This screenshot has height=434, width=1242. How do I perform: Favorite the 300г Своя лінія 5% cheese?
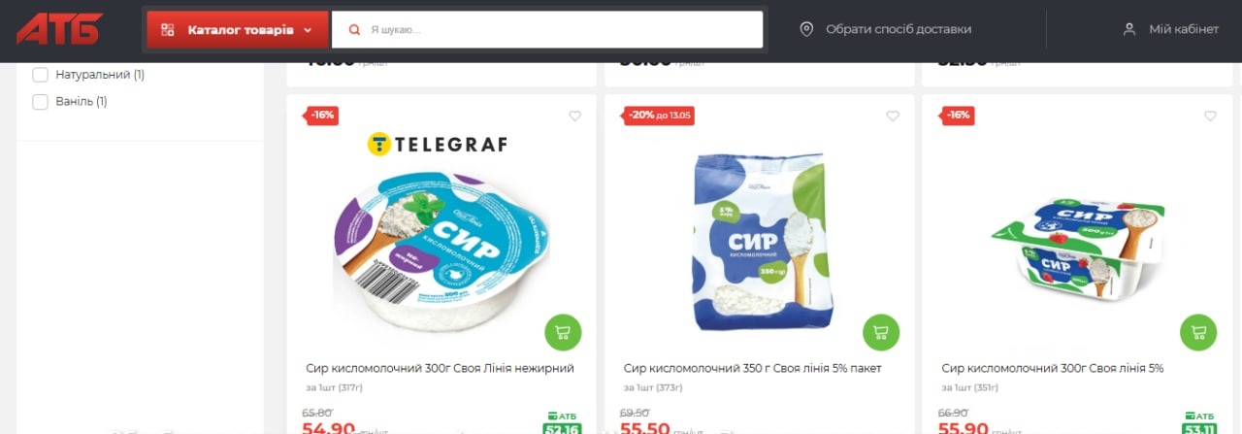pyautogui.click(x=1210, y=117)
